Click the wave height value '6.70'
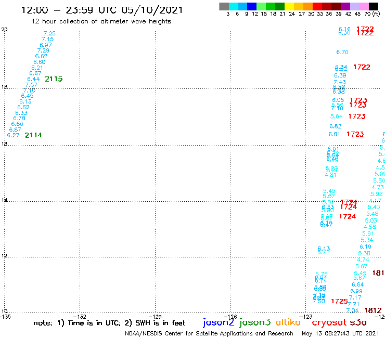The width and height of the screenshot is (385, 338). coord(342,52)
